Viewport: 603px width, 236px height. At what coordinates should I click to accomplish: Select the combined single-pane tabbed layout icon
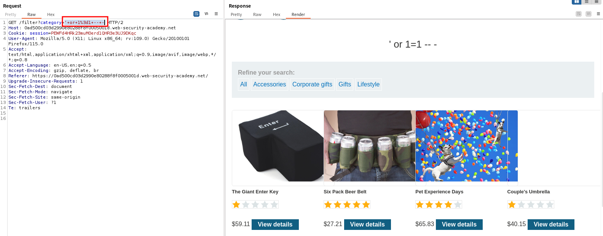(597, 2)
